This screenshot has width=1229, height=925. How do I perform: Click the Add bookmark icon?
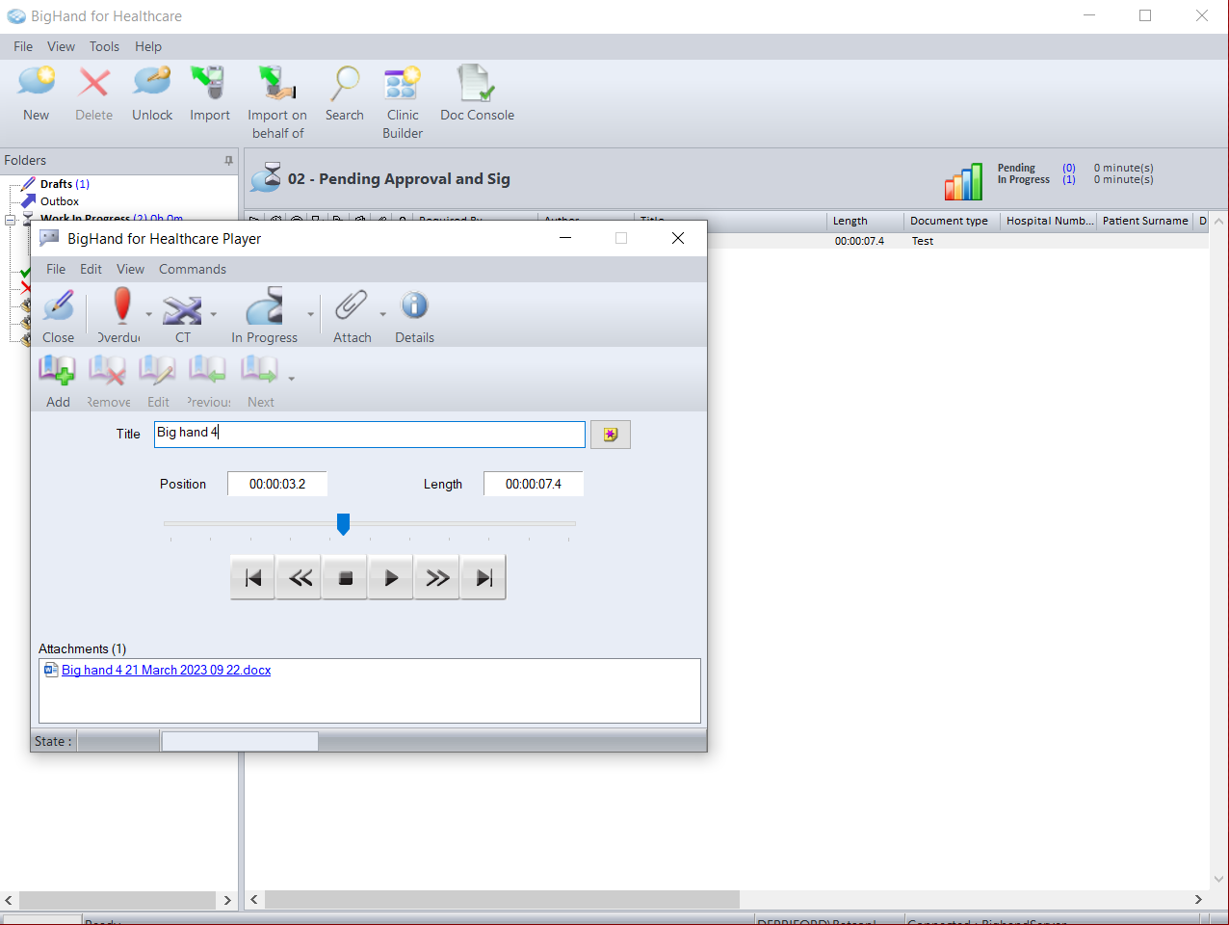tap(57, 371)
